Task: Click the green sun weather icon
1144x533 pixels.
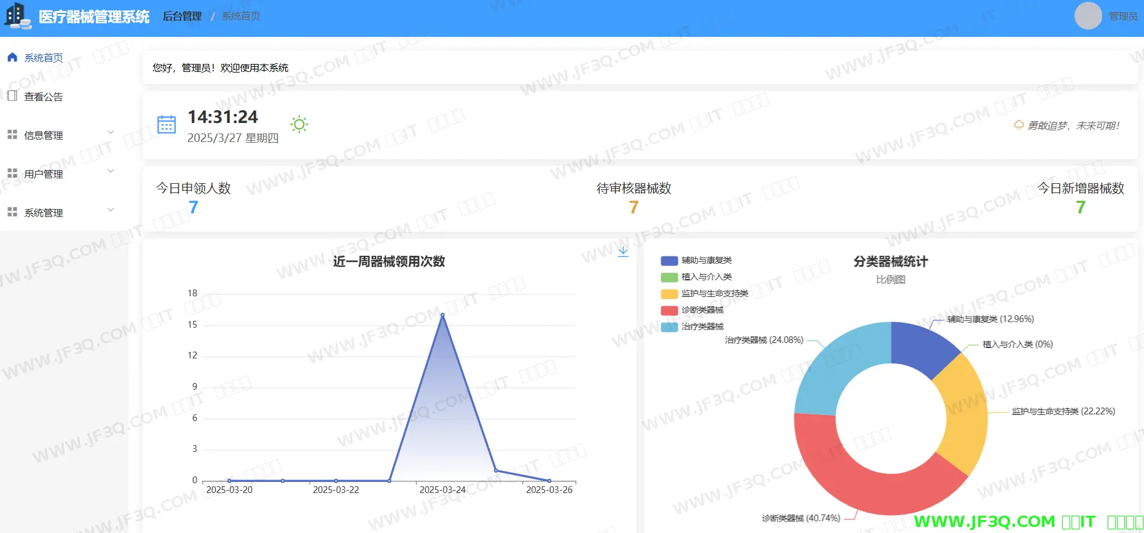Action: point(299,125)
